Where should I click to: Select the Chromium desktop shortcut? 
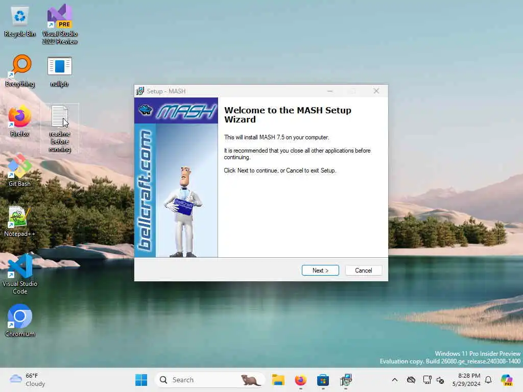click(20, 321)
